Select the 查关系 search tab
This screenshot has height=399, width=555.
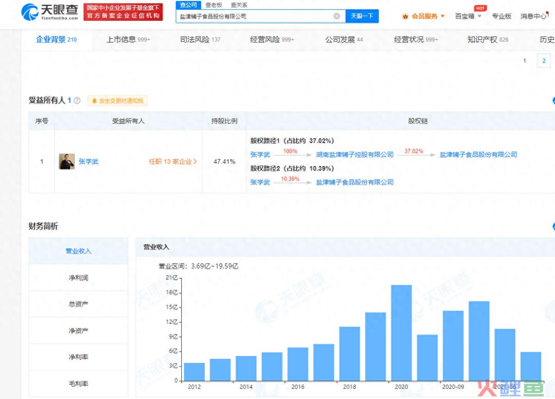239,5
